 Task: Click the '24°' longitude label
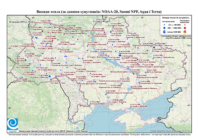33,17
